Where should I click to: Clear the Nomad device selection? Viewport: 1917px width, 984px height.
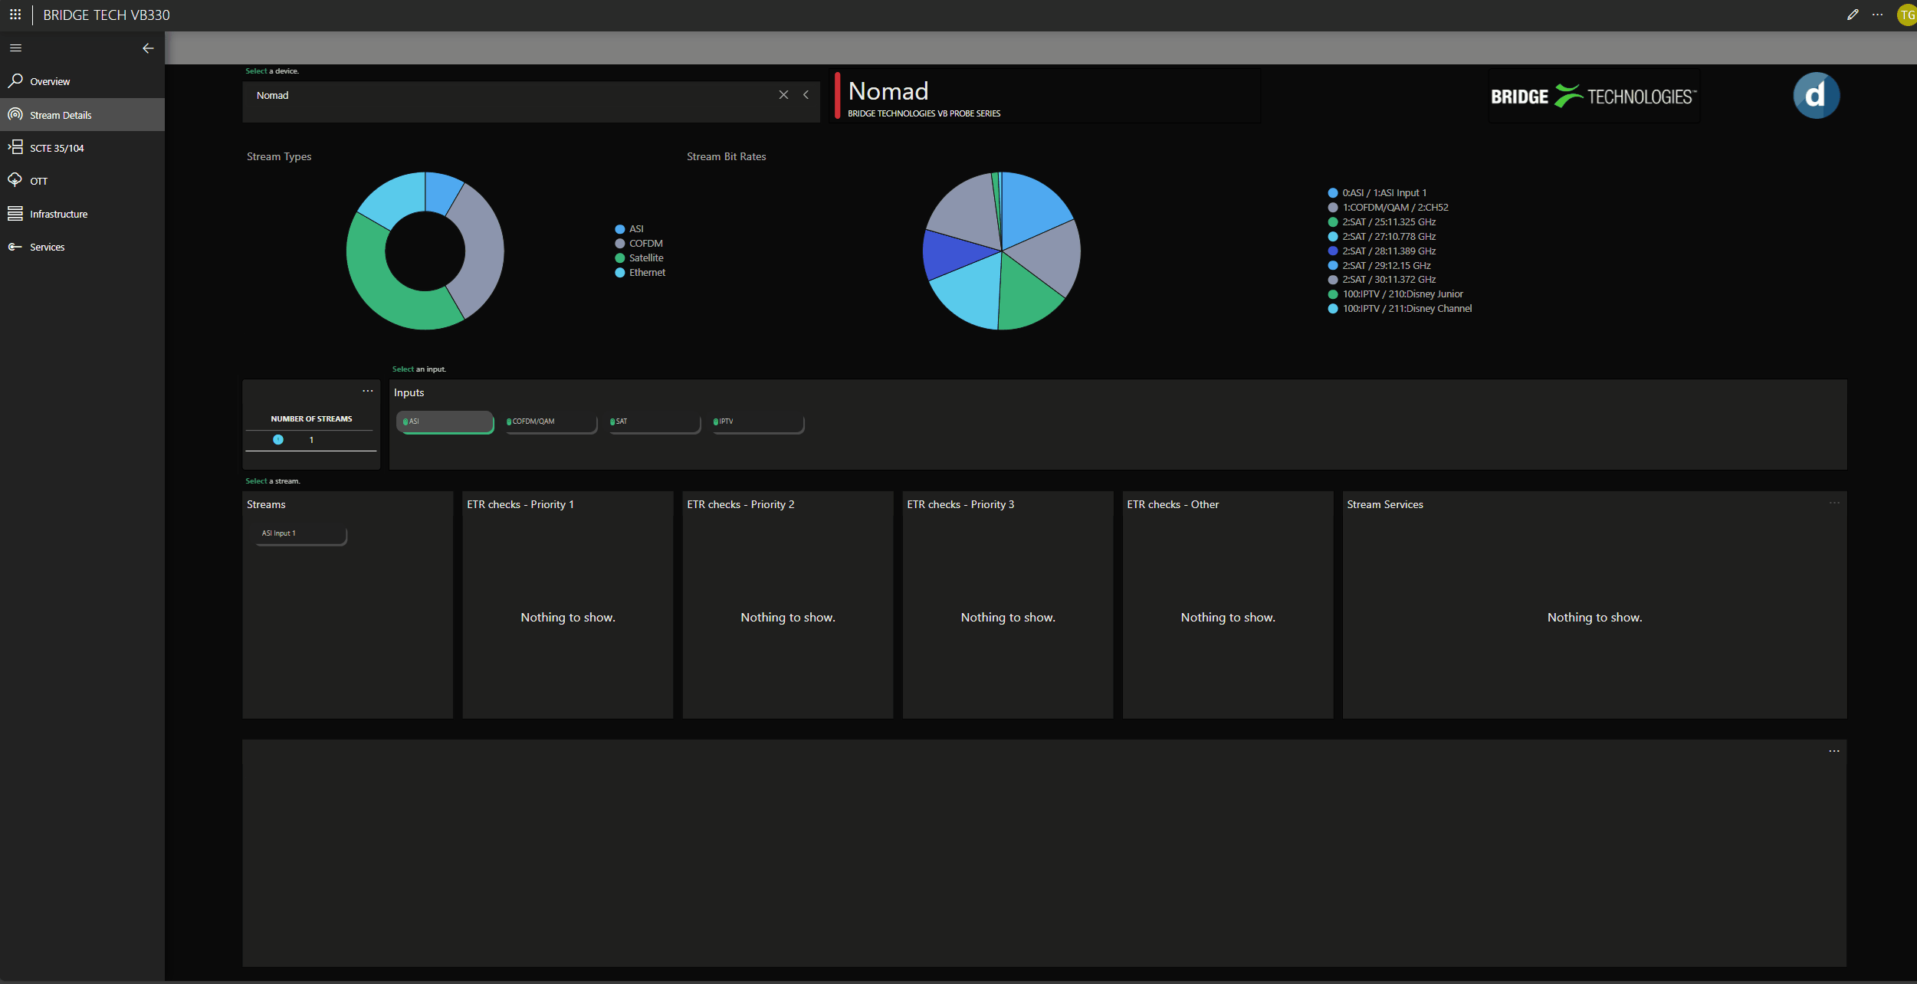783,95
